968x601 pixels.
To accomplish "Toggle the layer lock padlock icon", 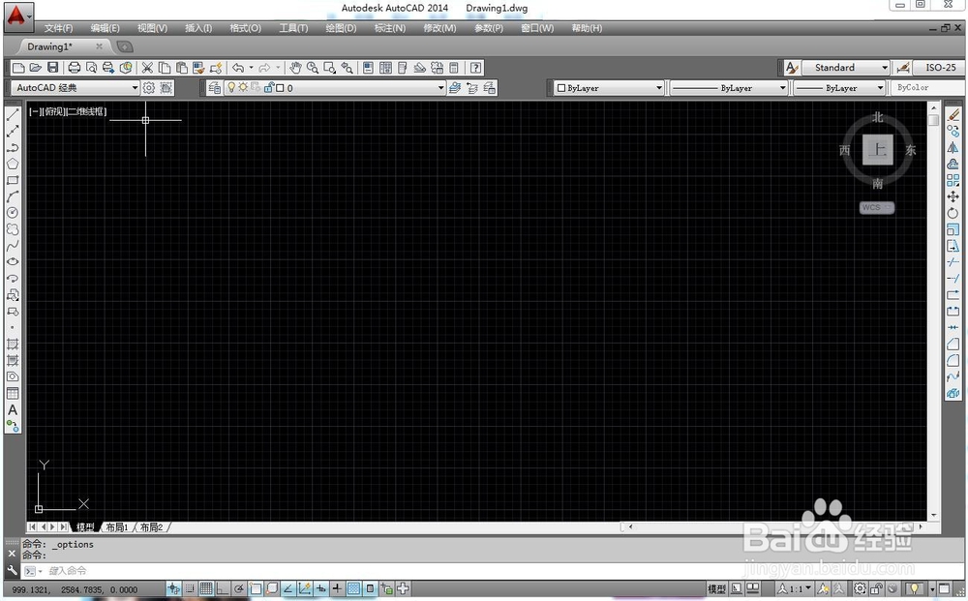I will (268, 88).
